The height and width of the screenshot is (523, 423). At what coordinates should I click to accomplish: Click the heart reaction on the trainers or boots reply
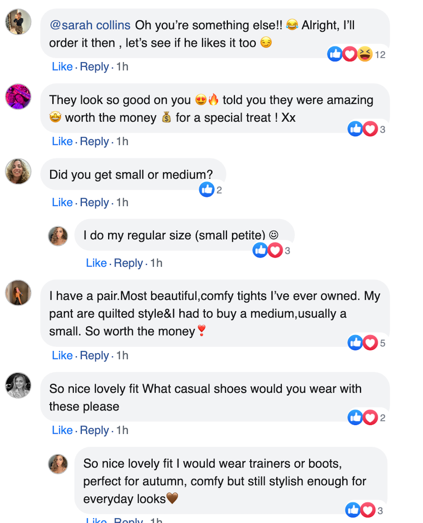368,510
